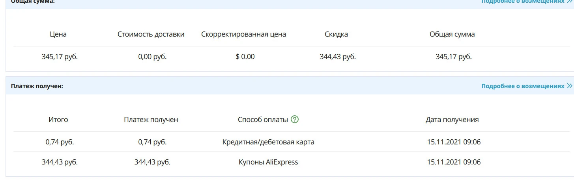Open the refund details link beside Общая сумма
Screen dimensions: 574x181
[x=523, y=2]
